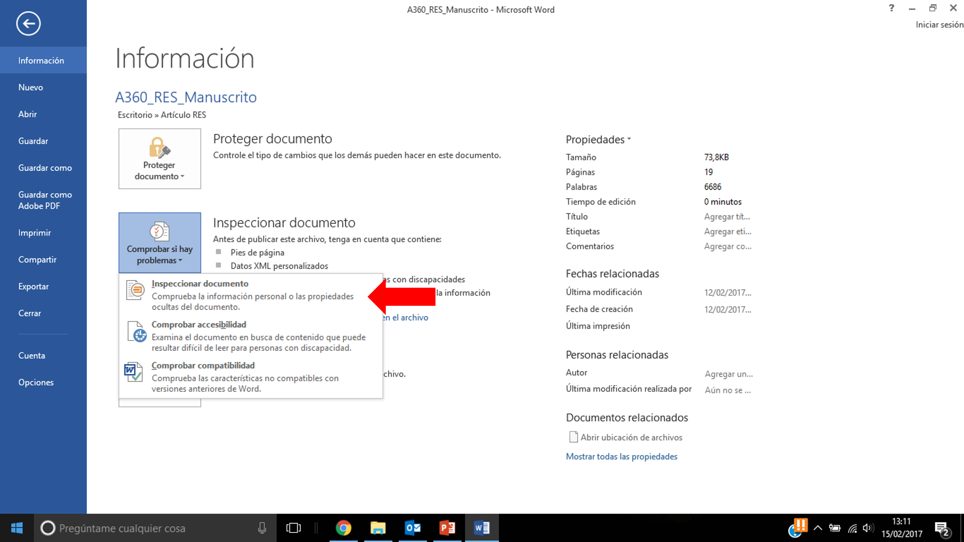Choose Comprobar compatibilidad menu entry
Screen dimensions: 964x542
point(251,376)
